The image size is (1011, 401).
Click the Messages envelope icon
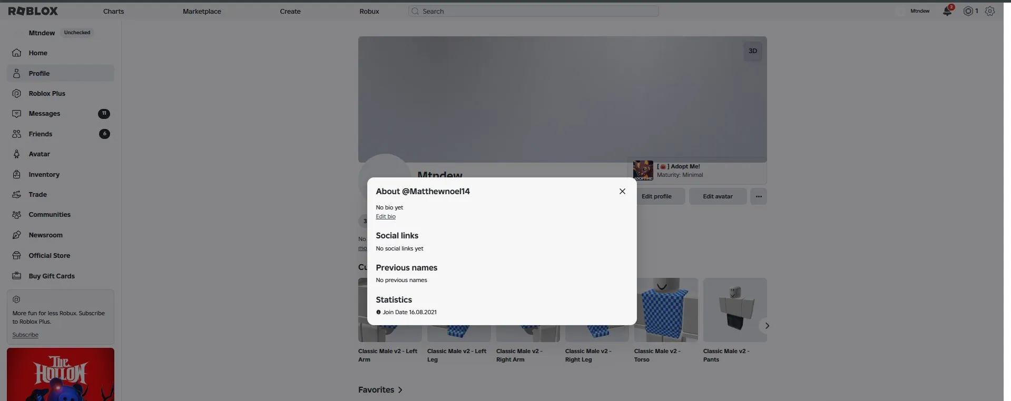click(x=17, y=114)
